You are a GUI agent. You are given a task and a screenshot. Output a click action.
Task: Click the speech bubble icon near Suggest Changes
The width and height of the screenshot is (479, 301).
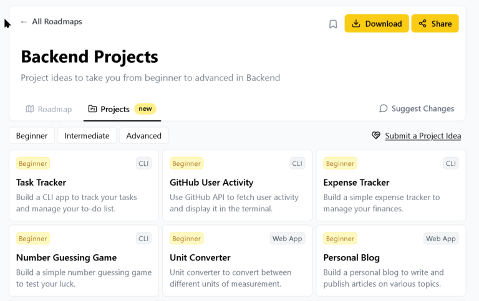384,108
